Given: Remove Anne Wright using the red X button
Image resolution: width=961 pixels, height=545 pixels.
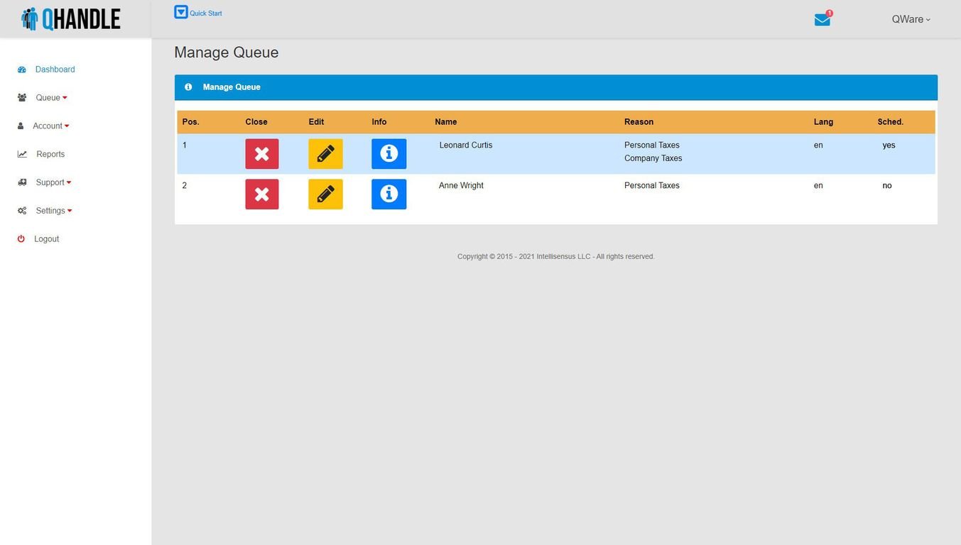Looking at the screenshot, I should coord(261,194).
